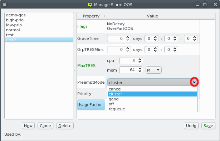Click the GrpTRESMins hours spinner field

click(x=151, y=49)
